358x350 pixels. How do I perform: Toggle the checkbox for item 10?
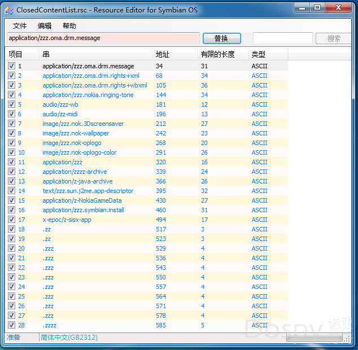pyautogui.click(x=11, y=152)
